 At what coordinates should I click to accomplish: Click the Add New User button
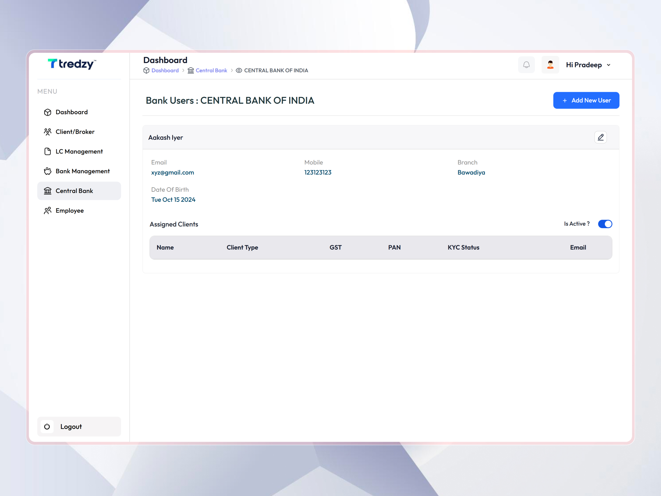pyautogui.click(x=586, y=100)
